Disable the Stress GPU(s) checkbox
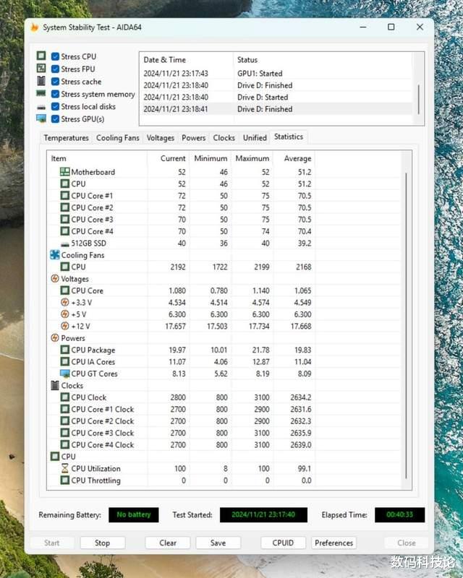 pyautogui.click(x=56, y=119)
